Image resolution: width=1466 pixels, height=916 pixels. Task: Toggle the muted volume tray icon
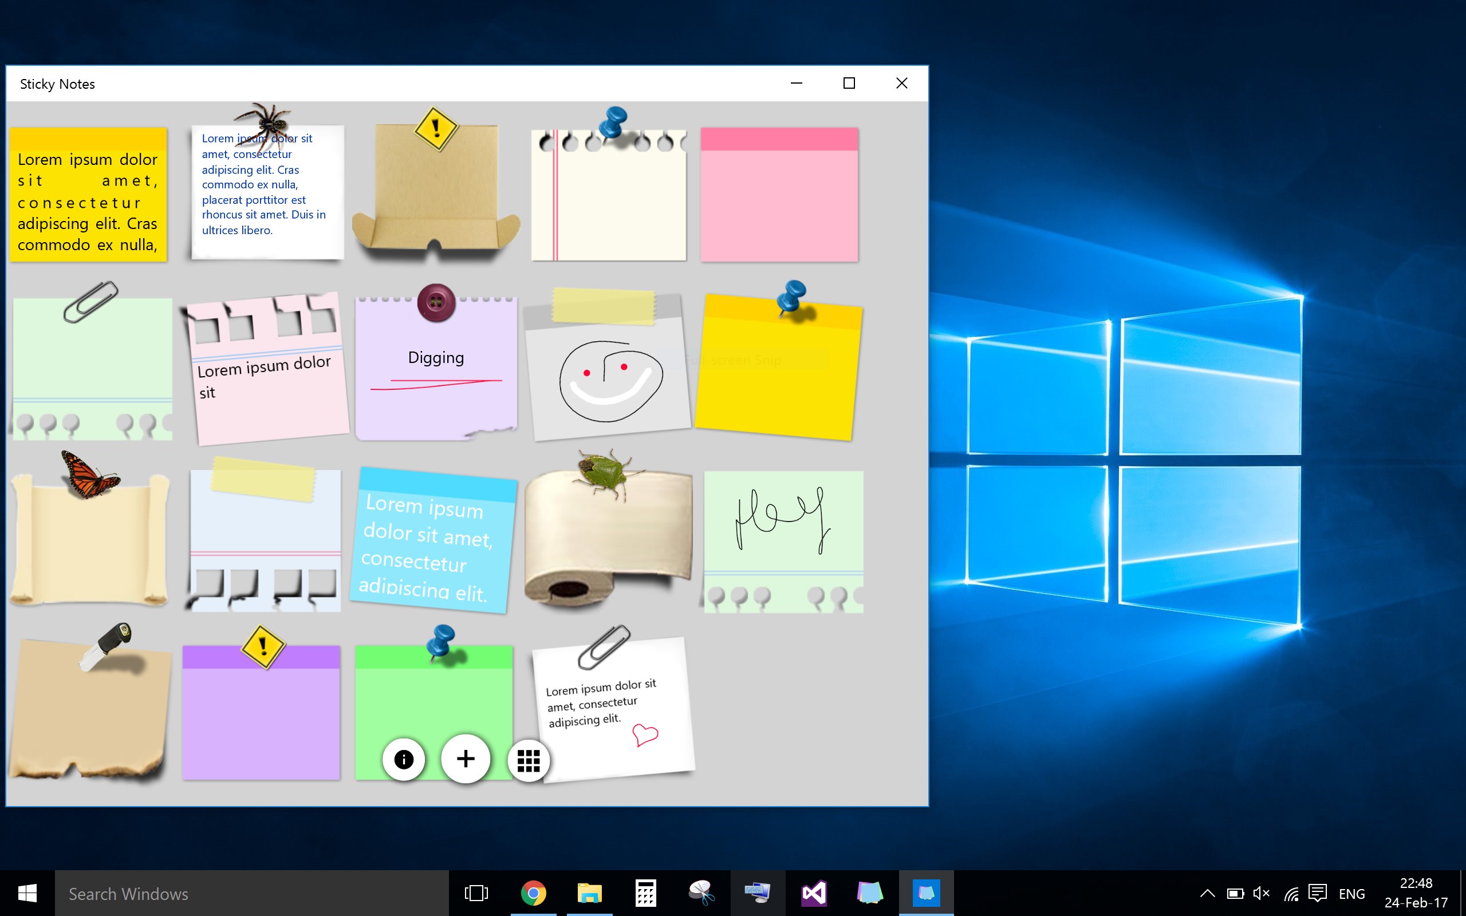(x=1261, y=893)
